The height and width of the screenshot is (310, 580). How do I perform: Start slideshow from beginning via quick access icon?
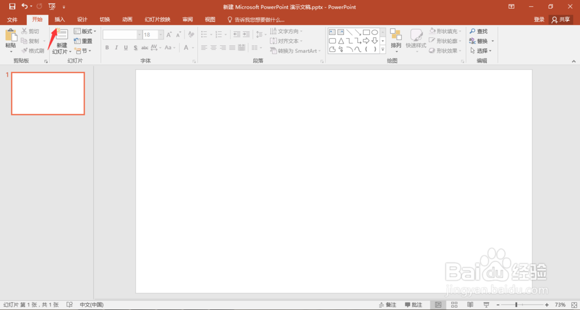pos(52,6)
